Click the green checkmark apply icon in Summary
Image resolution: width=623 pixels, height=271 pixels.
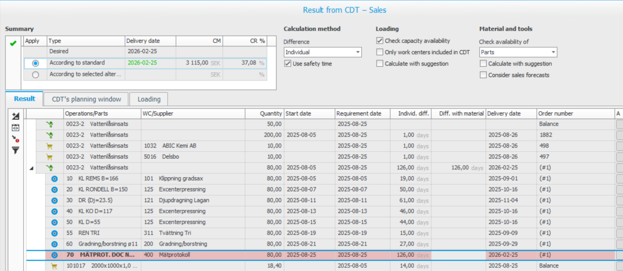13,43
